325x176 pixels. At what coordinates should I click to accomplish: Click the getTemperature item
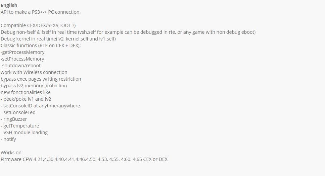[x=20, y=126]
